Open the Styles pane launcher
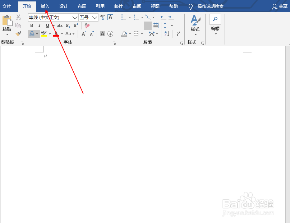The height and width of the screenshot is (223, 290). click(203, 43)
